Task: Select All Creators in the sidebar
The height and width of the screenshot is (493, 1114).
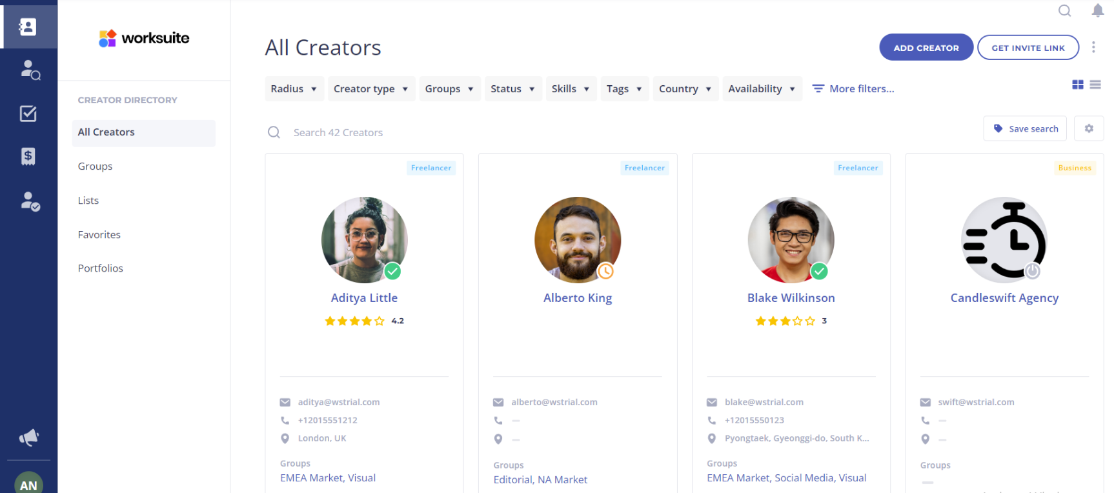Action: pos(144,132)
